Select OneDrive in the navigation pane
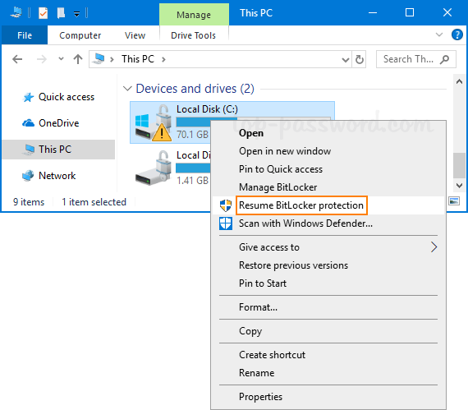This screenshot has height=410, width=468. [58, 123]
